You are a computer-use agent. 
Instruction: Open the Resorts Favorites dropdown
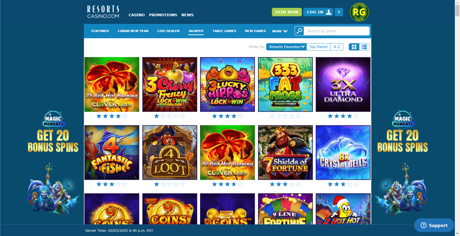pos(286,47)
